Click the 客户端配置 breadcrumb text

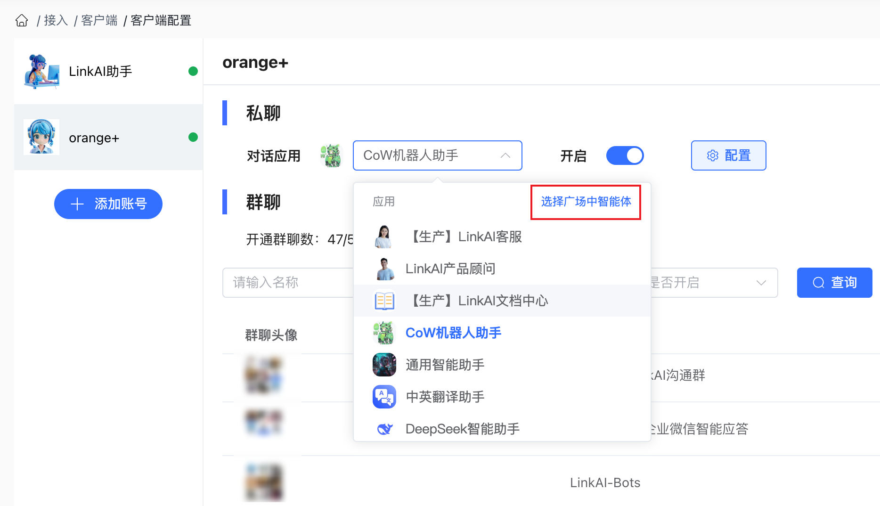click(x=161, y=20)
